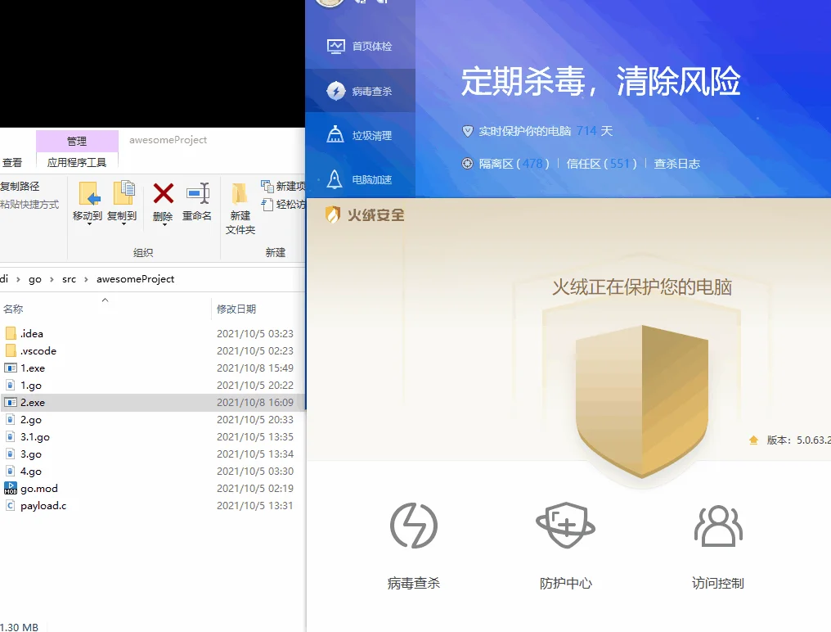Sort files by 修改日期 column header
Image resolution: width=831 pixels, height=632 pixels.
tap(236, 309)
